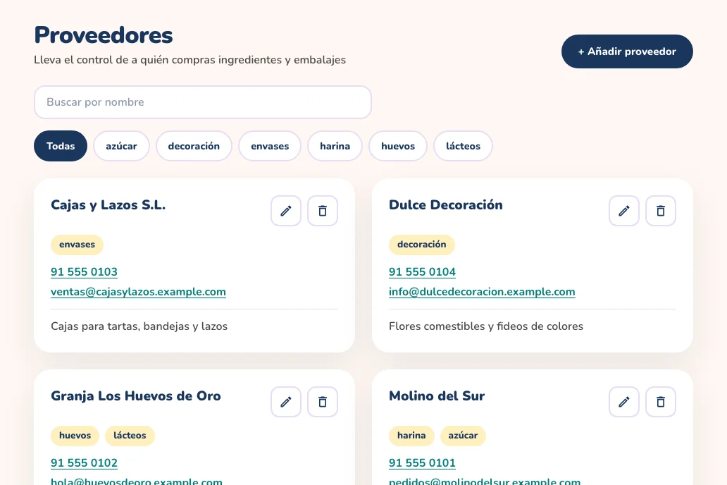The height and width of the screenshot is (485, 727).
Task: Click the Molino del Sur card title
Action: 437,396
